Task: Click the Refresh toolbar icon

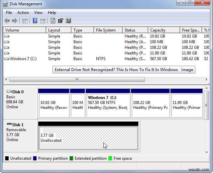Action: (53, 21)
